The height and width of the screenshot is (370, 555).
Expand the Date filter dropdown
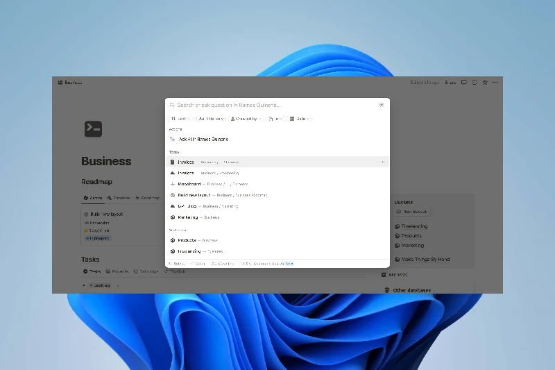click(300, 119)
